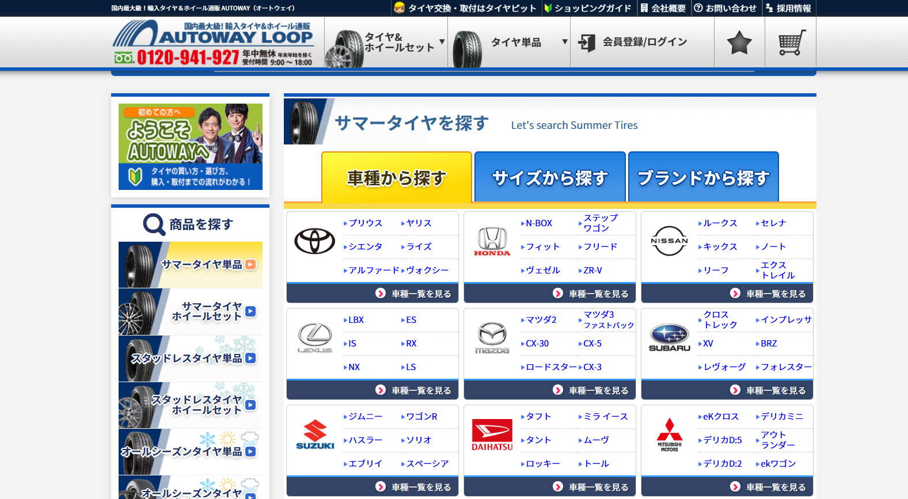Screen dimensions: 908x499
Task: Click the arrow icon on サマータイヤ単品
Action: click(250, 265)
